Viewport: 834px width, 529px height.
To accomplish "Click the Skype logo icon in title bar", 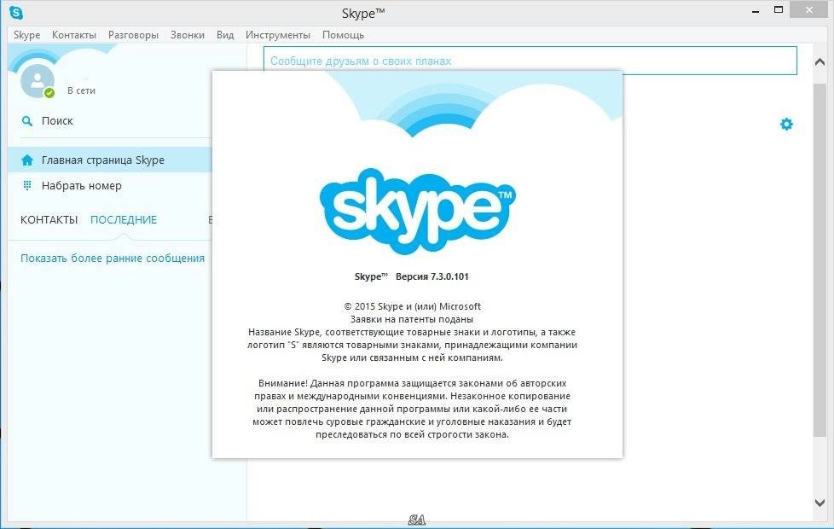I will point(16,12).
